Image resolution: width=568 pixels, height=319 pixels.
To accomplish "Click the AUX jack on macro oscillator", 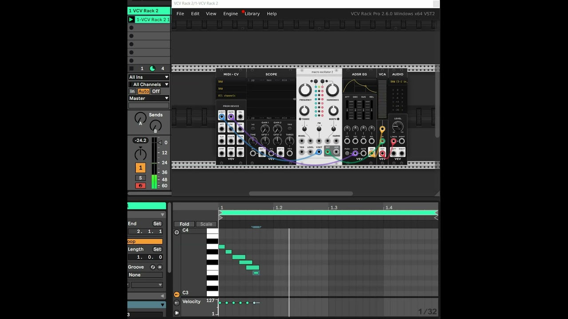I will (336, 152).
